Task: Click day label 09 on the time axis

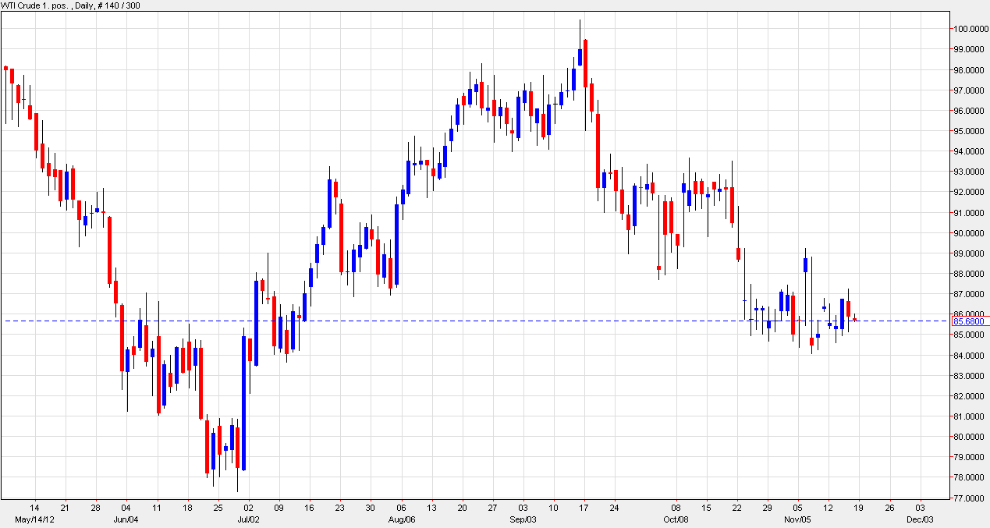Action: pos(279,506)
